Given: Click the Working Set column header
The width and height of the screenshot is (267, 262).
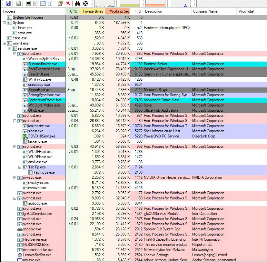Looking at the screenshot, I should 119,11.
